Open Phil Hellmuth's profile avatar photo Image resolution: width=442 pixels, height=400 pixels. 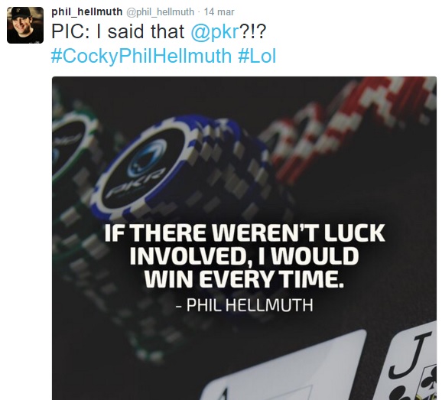(25, 25)
